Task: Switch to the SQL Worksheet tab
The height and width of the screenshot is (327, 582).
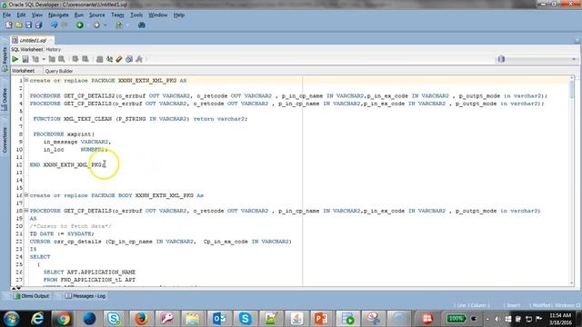Action: (26, 49)
